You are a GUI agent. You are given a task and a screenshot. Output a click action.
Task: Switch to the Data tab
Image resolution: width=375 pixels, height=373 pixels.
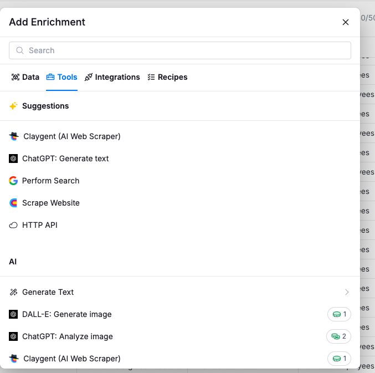(x=25, y=77)
